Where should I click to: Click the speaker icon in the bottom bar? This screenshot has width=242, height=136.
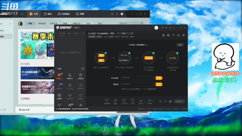(149, 101)
